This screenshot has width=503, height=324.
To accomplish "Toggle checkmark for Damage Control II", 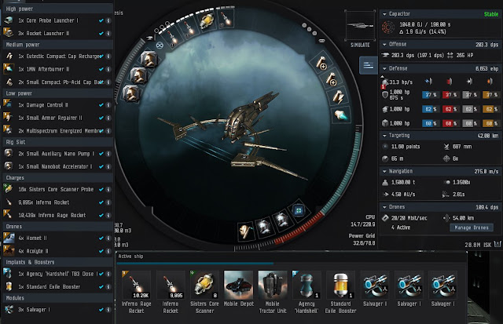I will pyautogui.click(x=101, y=104).
